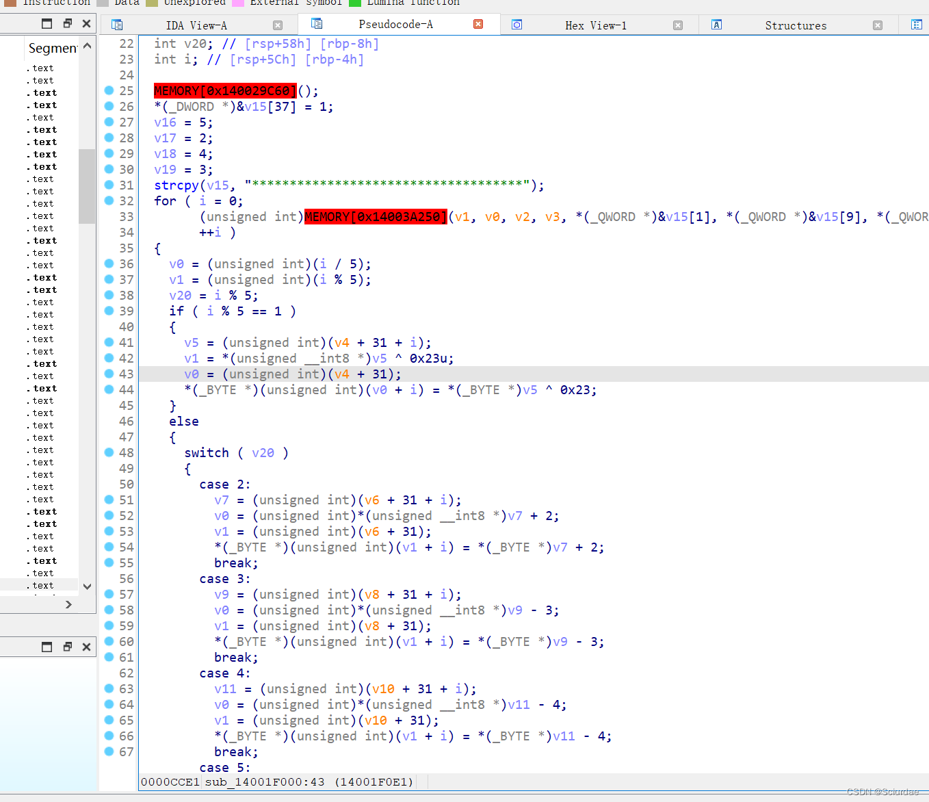Click the strcpy function name
The width and height of the screenshot is (929, 802).
tap(176, 185)
